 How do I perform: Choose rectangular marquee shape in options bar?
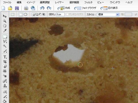point(21,15)
